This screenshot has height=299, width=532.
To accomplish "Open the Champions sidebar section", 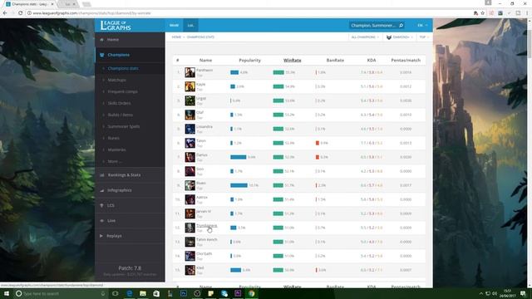I will click(130, 55).
